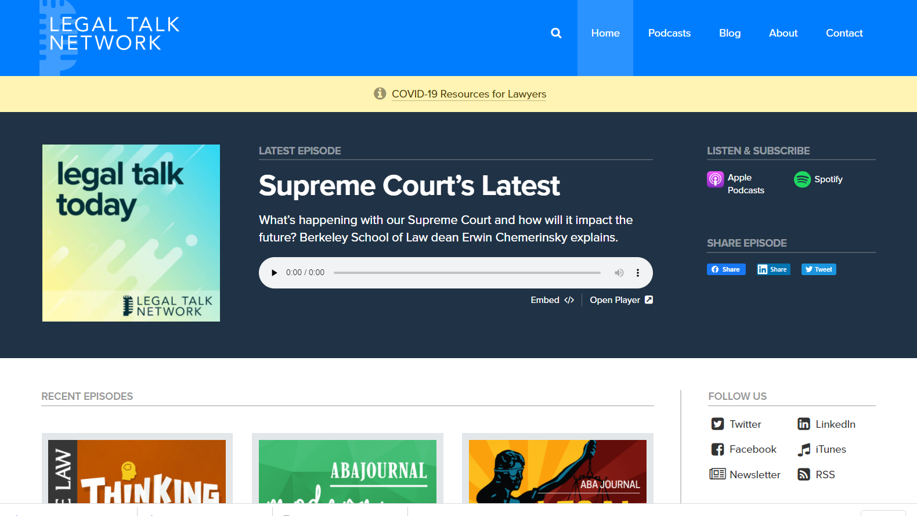The image size is (917, 516).
Task: Share episode on LinkedIn
Action: pyautogui.click(x=774, y=269)
